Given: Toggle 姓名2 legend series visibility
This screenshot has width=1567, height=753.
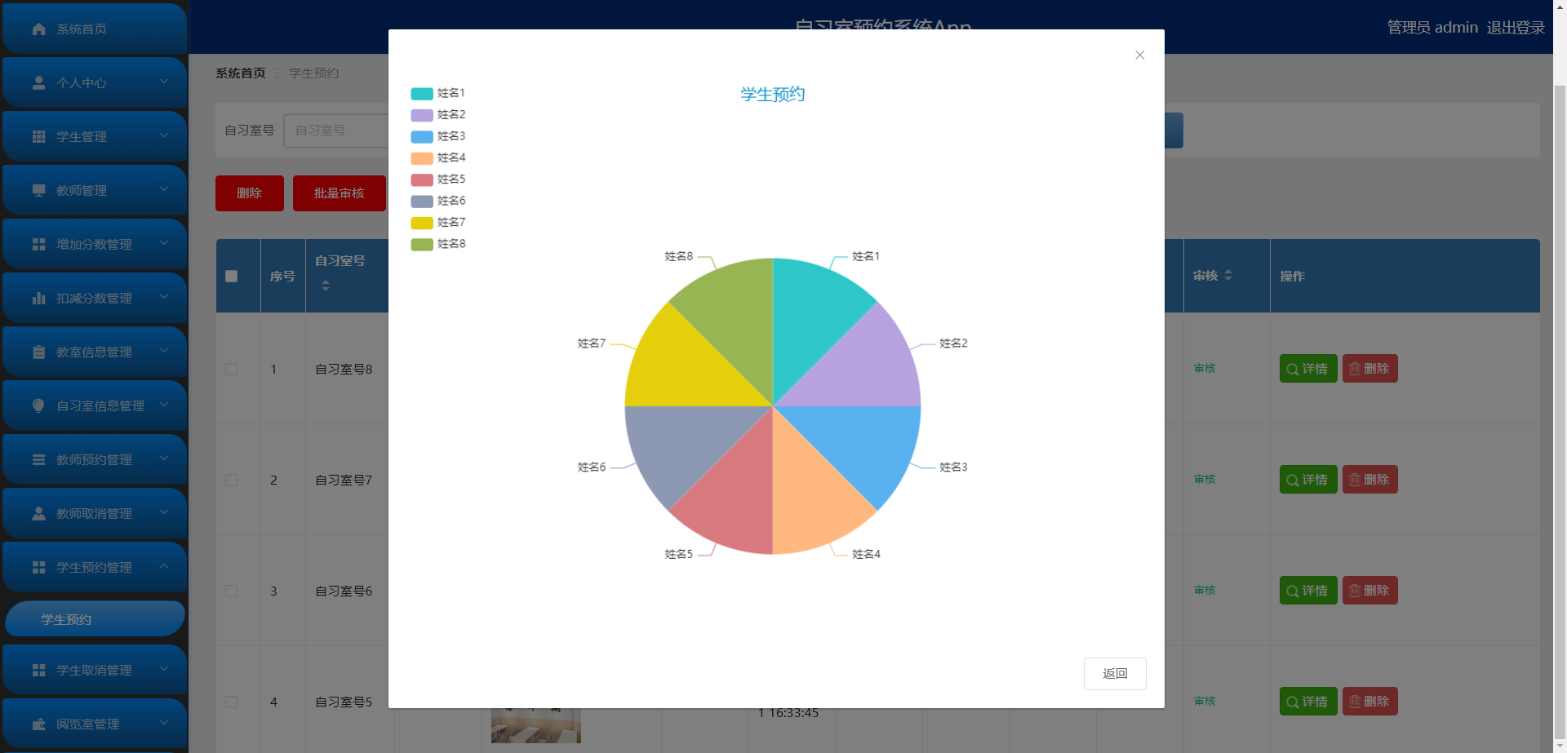Looking at the screenshot, I should pyautogui.click(x=437, y=115).
